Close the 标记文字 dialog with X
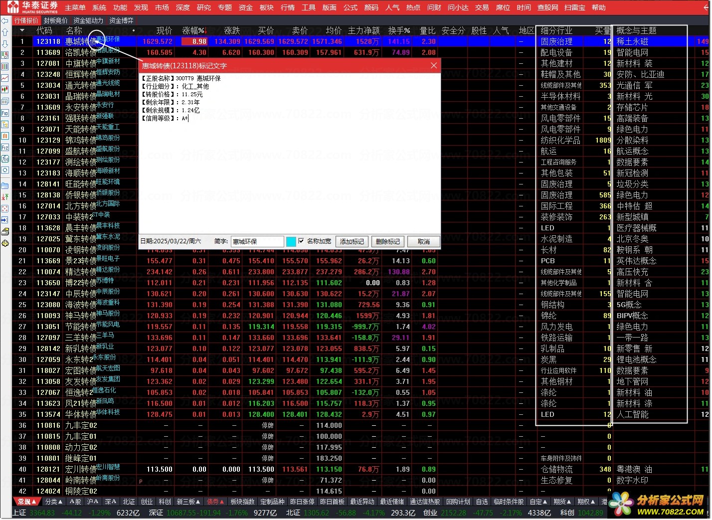The width and height of the screenshot is (712, 520). (434, 65)
